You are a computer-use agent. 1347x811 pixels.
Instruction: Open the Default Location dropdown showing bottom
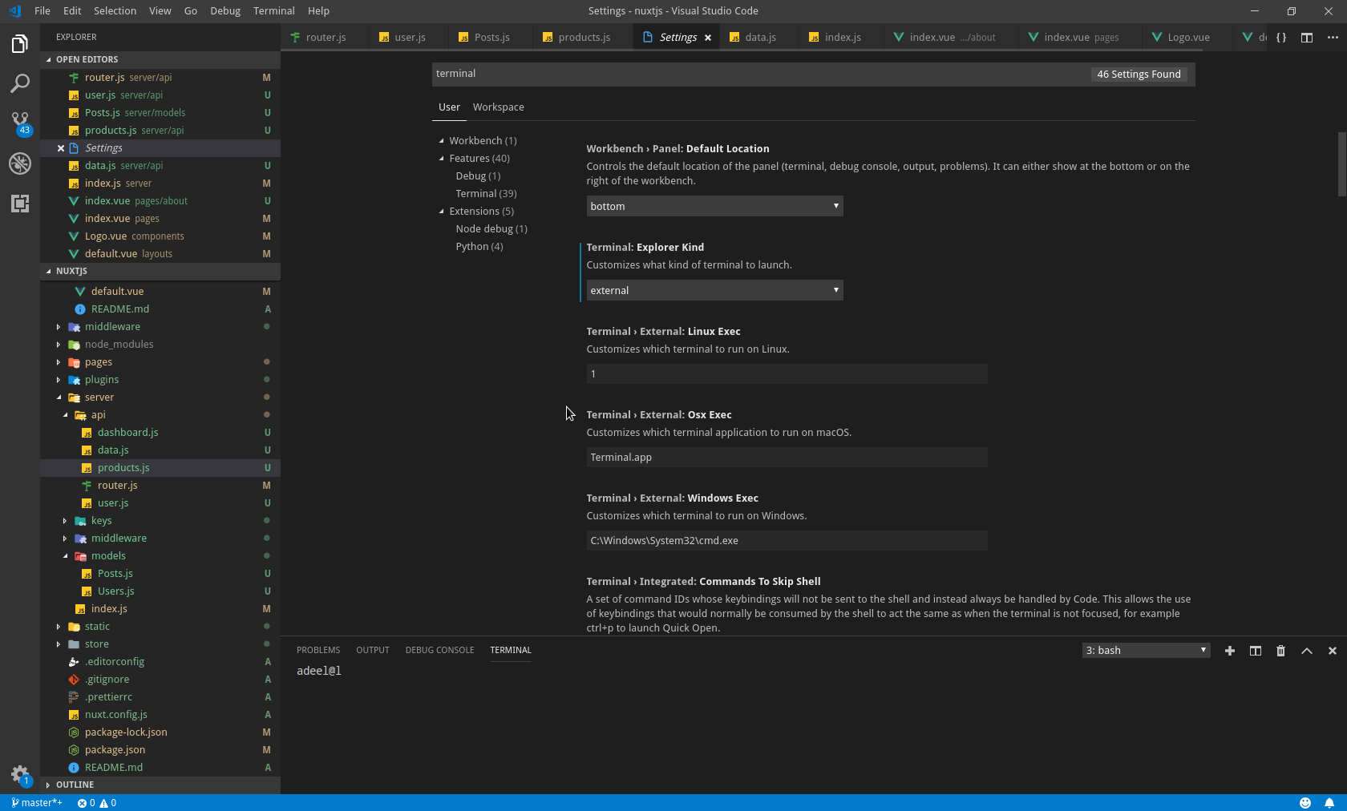point(714,206)
